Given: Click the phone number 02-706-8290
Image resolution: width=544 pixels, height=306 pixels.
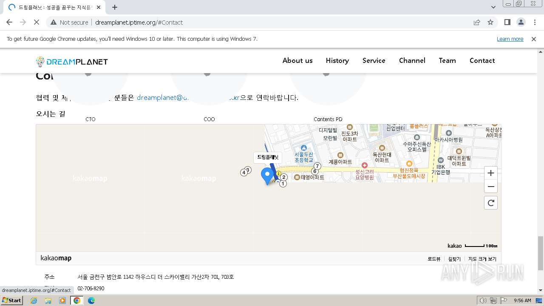Looking at the screenshot, I should (x=91, y=288).
